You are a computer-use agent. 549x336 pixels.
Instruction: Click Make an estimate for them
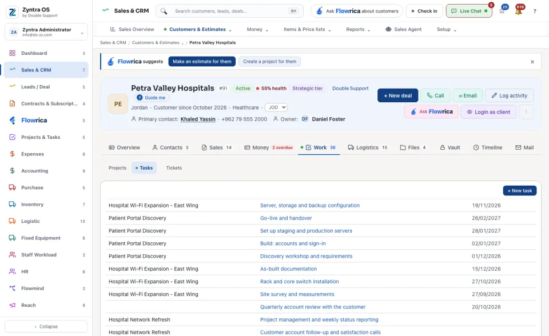(202, 62)
